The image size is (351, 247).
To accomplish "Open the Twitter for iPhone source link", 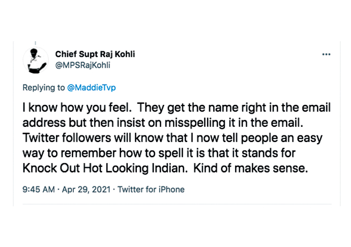I will [151, 189].
